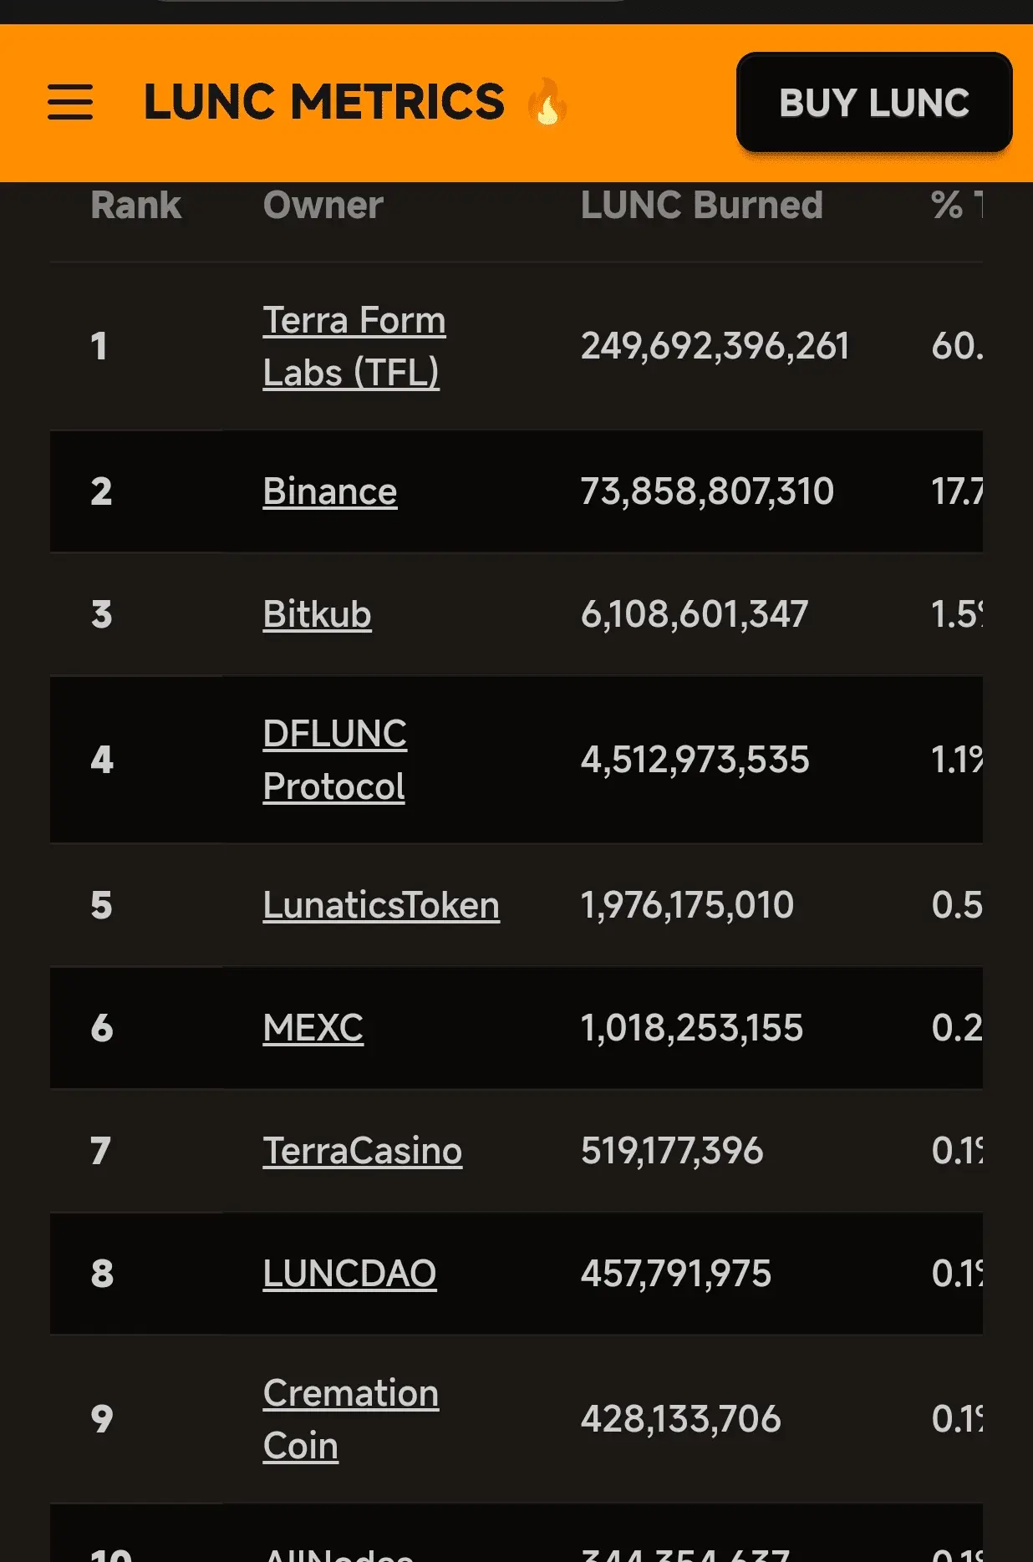Select the Owner column header
Screen dimensions: 1033x1562
[323, 205]
